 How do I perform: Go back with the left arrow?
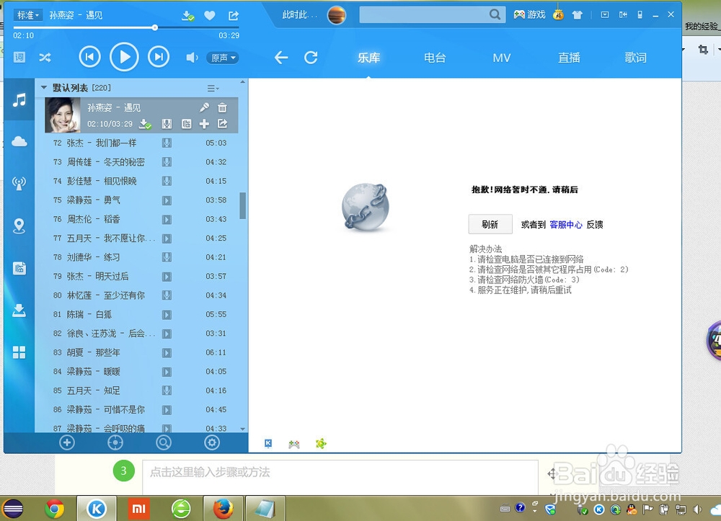(281, 58)
